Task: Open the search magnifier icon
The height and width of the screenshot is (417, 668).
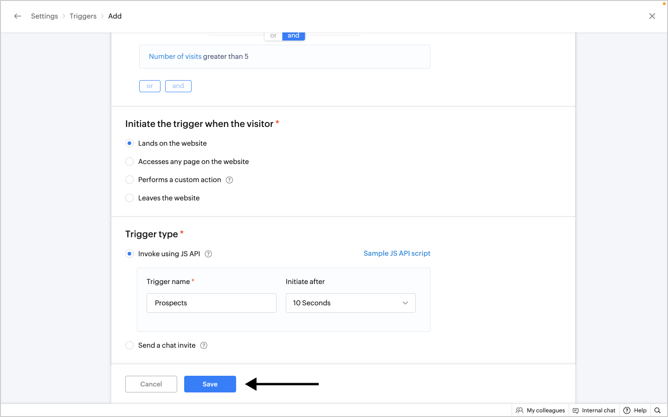Action: point(657,411)
